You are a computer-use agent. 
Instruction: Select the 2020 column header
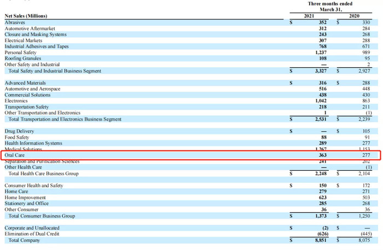click(x=354, y=16)
